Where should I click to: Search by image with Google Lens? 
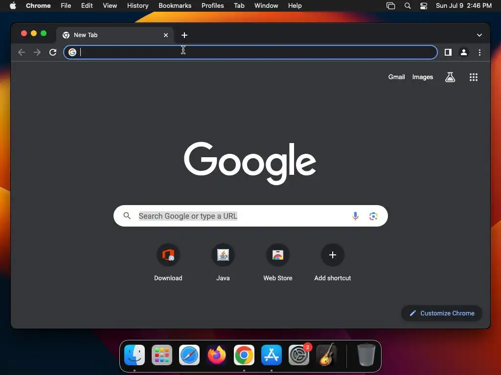point(373,216)
